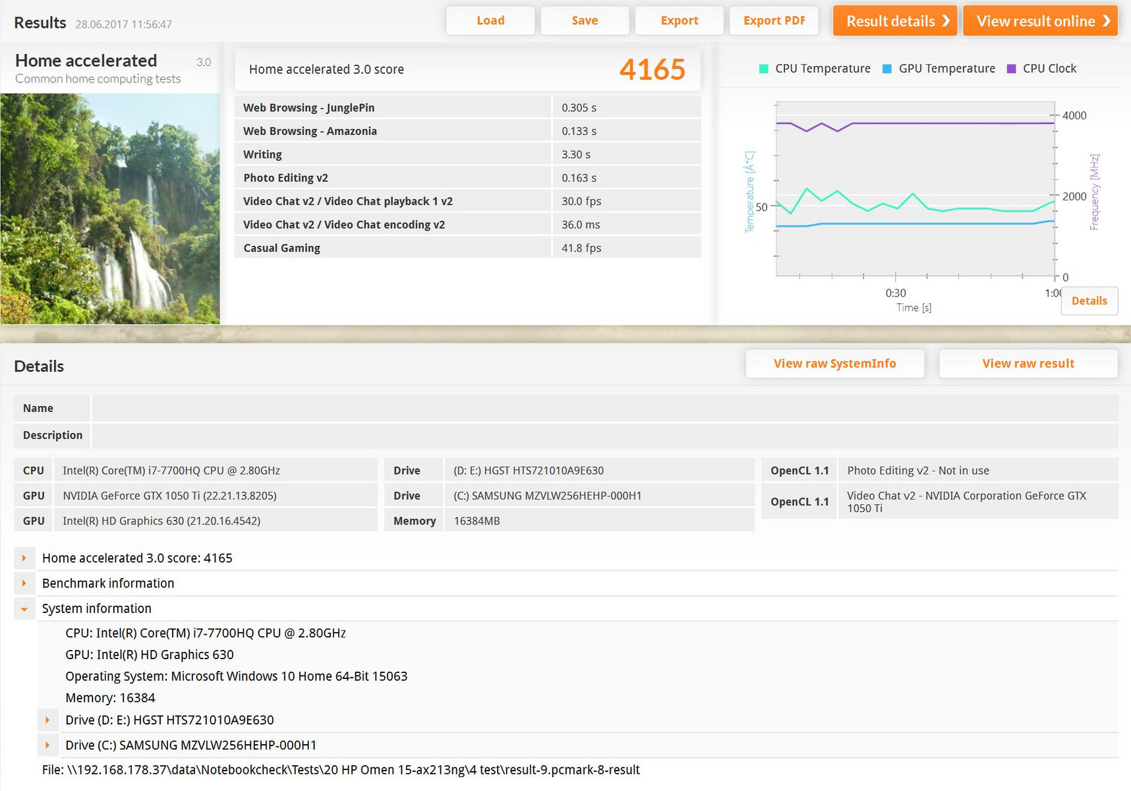Screen dimensions: 1131x791
Task: Save the benchmark result
Action: (585, 20)
